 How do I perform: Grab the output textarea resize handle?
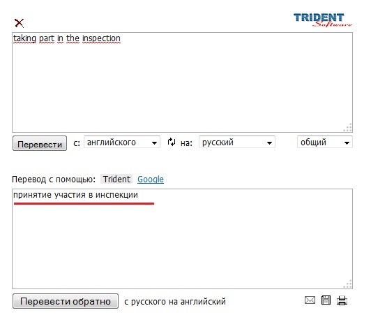348,284
